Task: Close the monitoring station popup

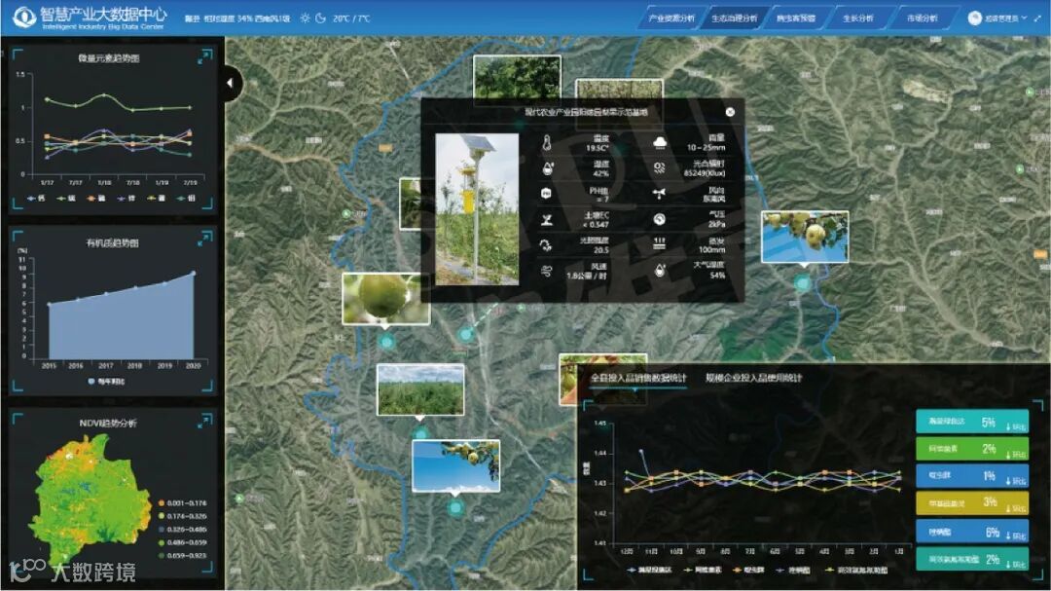Action: (730, 112)
